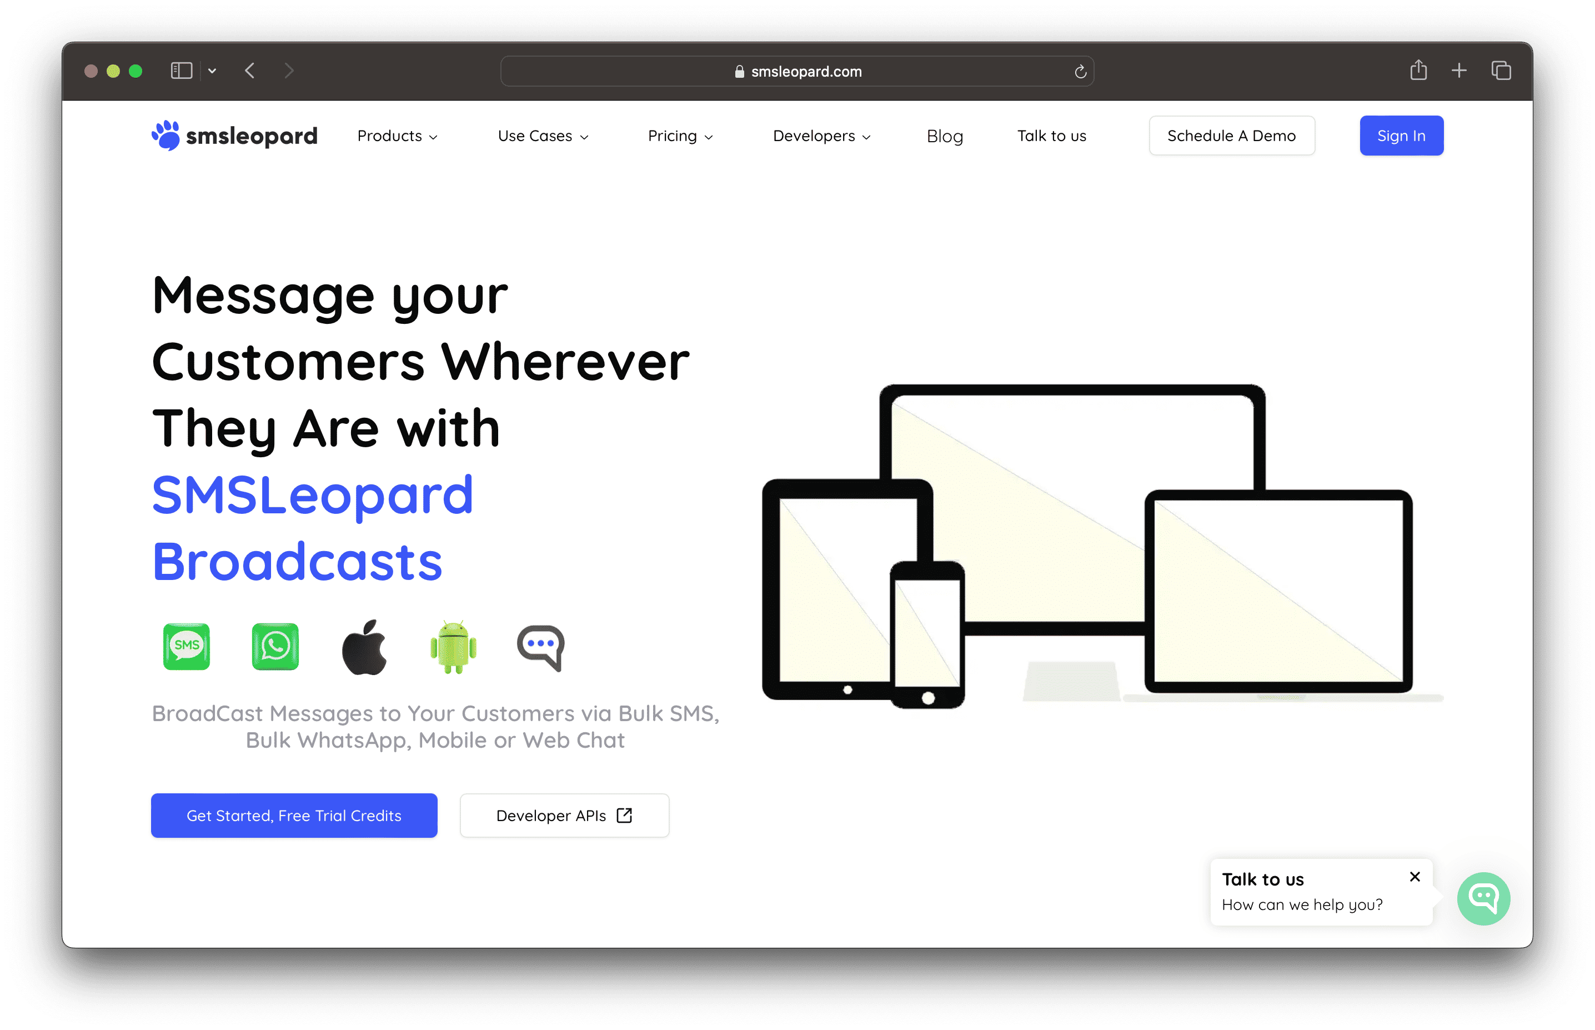Click the web chat speech bubble icon
Screen dimensions: 1595x1030
point(540,646)
